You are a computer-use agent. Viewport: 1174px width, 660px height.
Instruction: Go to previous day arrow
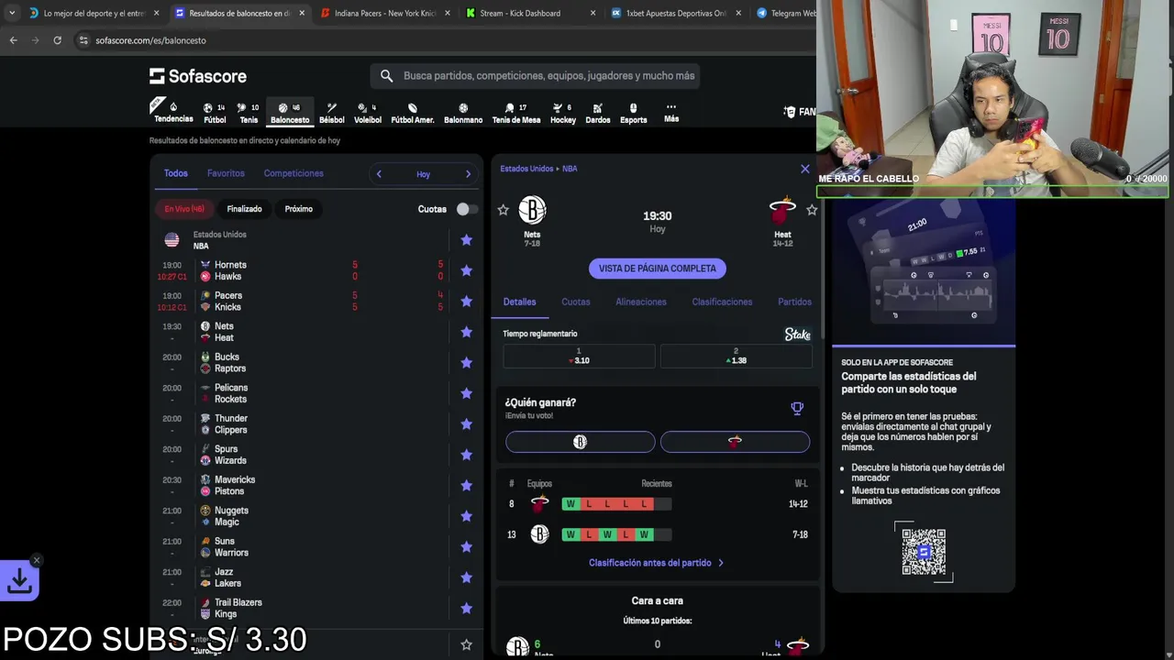(x=379, y=174)
